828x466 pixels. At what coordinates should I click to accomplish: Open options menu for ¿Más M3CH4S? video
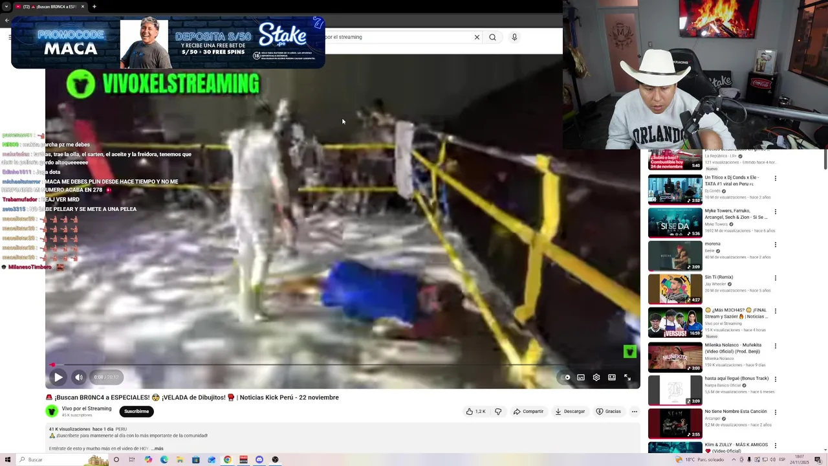(x=775, y=311)
